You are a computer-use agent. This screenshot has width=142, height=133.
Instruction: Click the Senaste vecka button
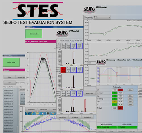(x=21, y=77)
